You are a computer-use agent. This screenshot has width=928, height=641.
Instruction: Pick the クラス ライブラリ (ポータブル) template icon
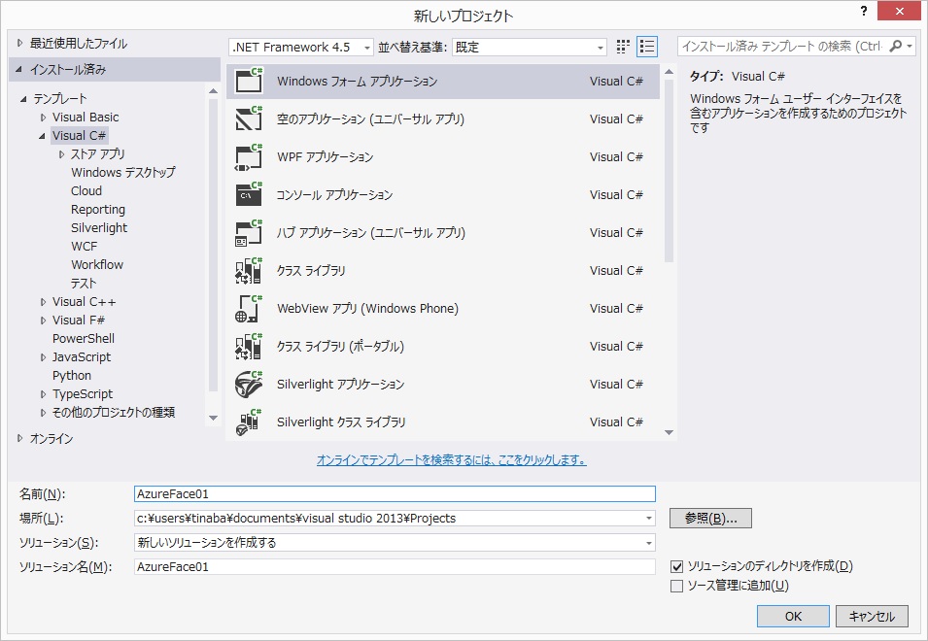(x=249, y=346)
